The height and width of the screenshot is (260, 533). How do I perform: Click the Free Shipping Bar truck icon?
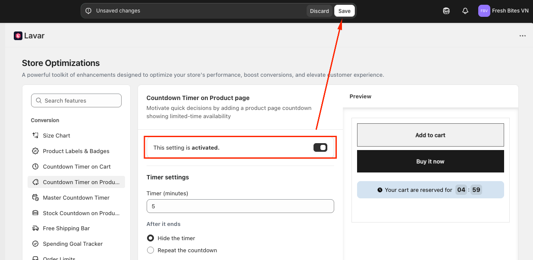[35, 228]
